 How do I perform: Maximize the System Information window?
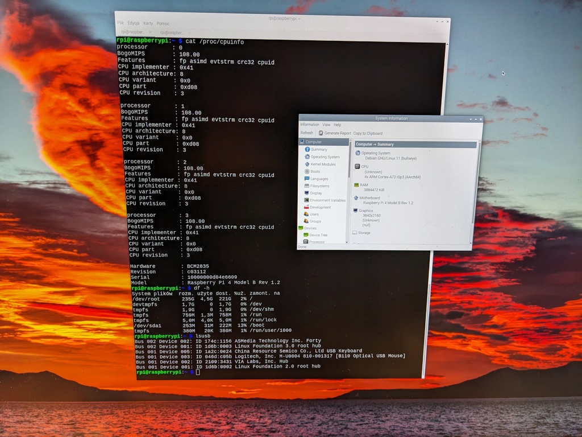[476, 119]
